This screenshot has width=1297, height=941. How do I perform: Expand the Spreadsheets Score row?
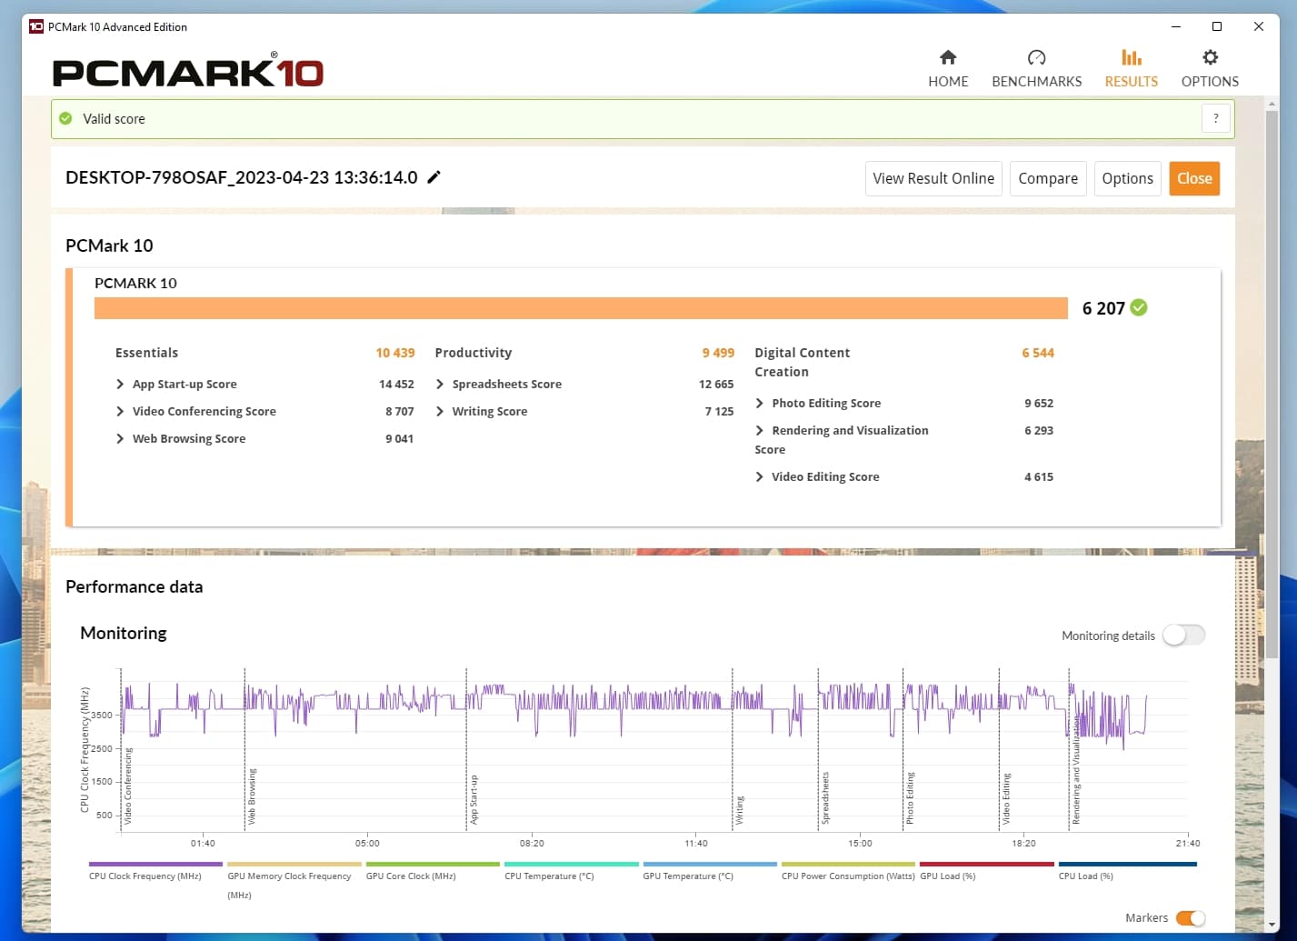440,385
